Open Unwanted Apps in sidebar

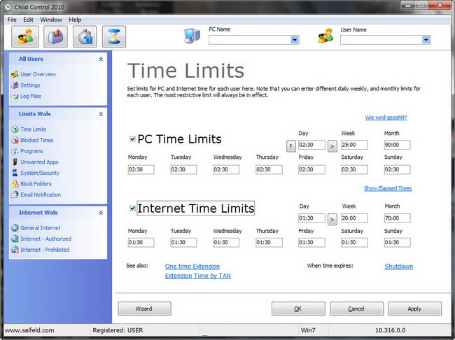pyautogui.click(x=39, y=162)
